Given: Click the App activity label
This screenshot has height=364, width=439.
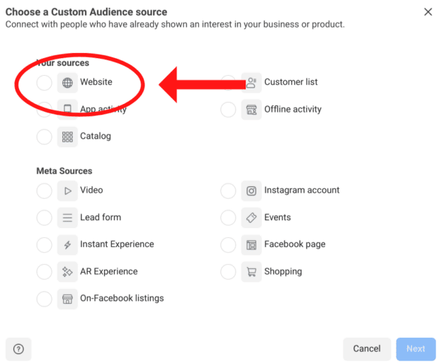Looking at the screenshot, I should tap(103, 110).
